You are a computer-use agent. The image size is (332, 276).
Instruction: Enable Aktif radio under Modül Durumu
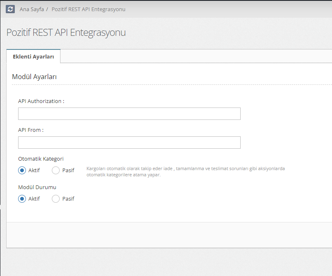(22, 199)
